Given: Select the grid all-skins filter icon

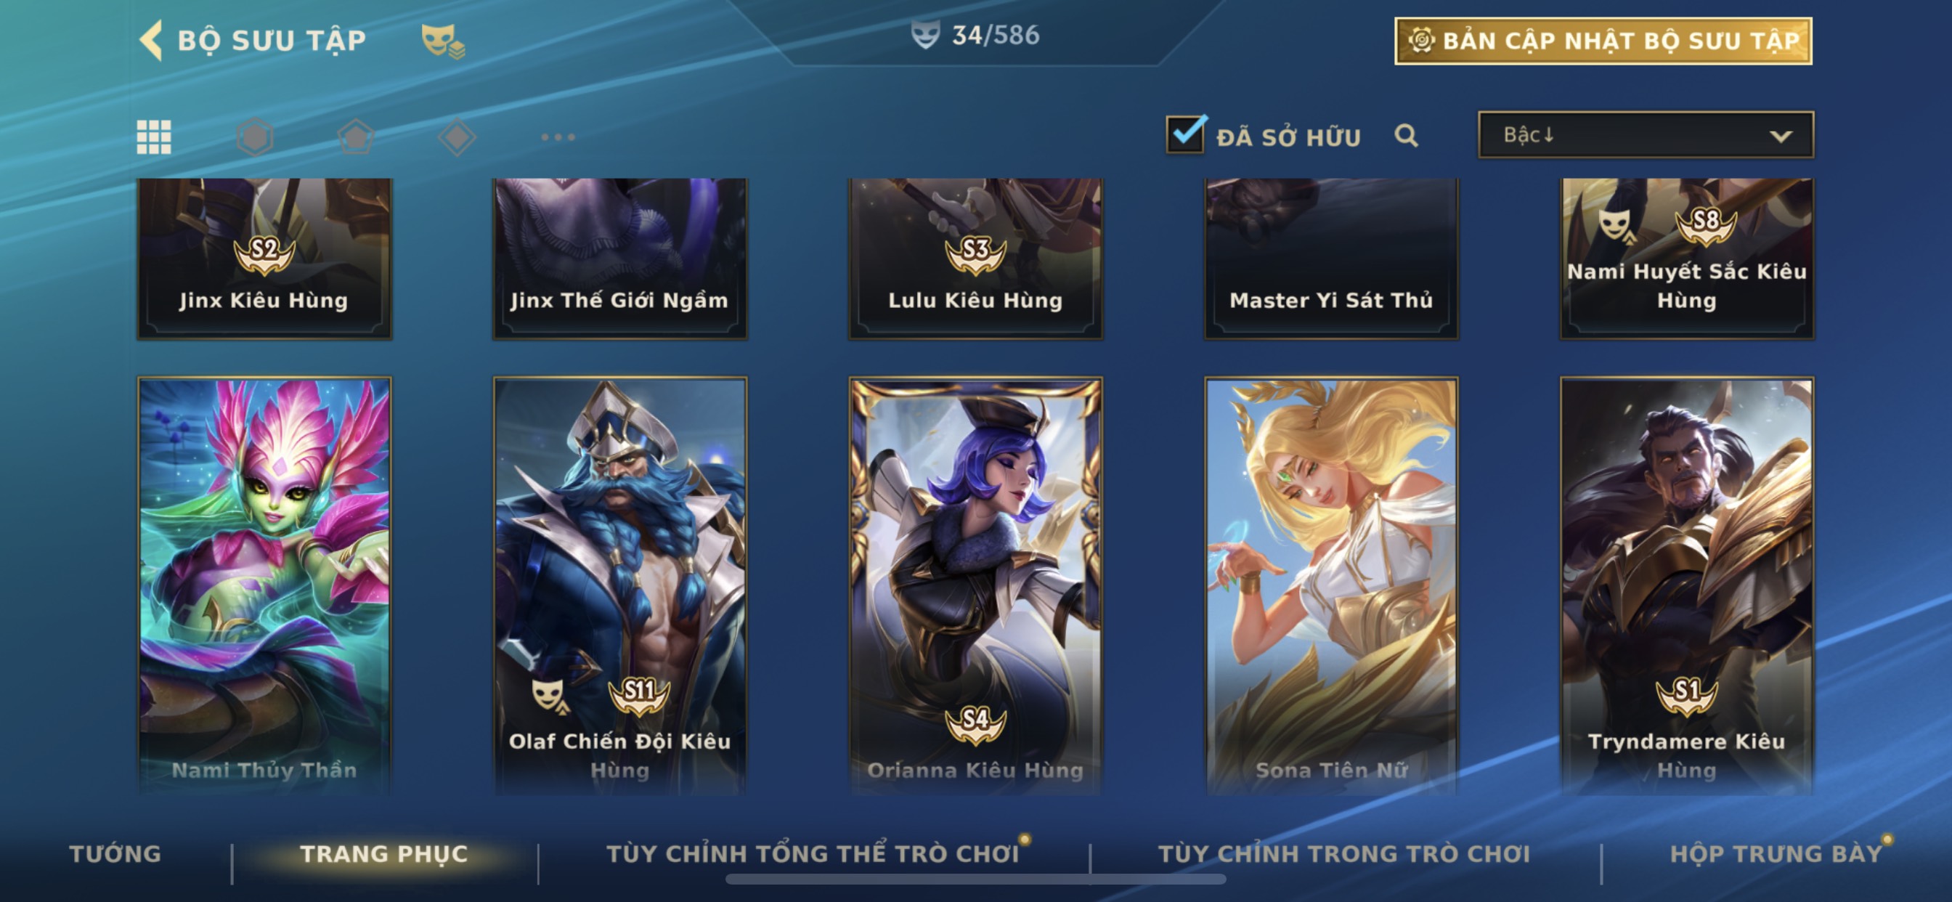Looking at the screenshot, I should (x=154, y=137).
